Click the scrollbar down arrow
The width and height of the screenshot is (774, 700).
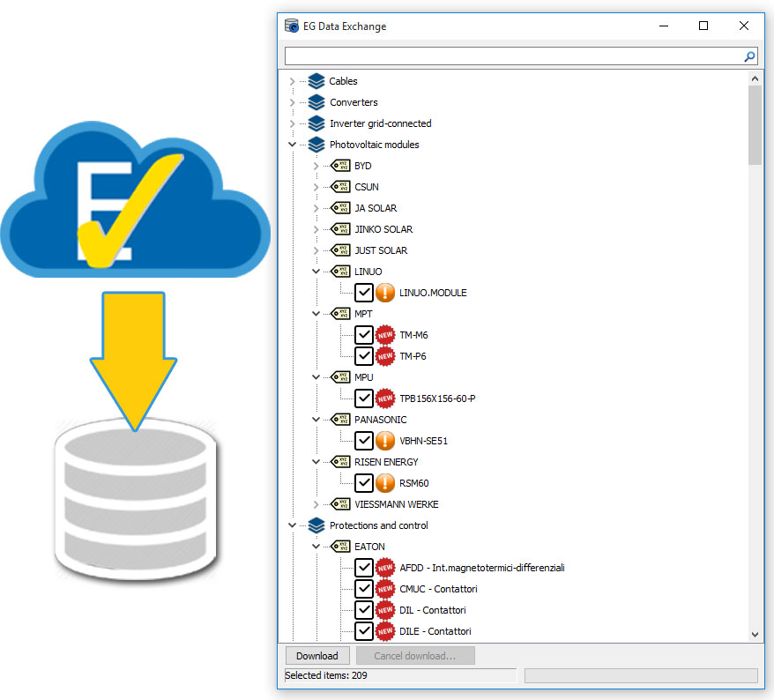click(x=755, y=634)
